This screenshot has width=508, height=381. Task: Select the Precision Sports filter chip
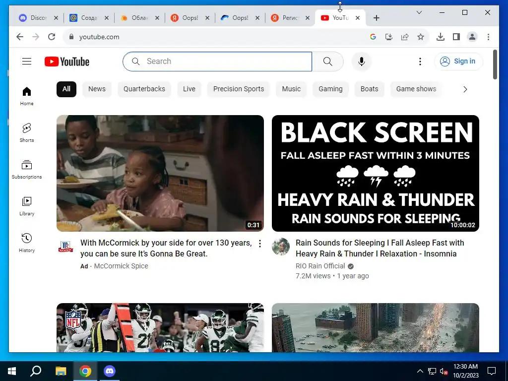click(239, 89)
